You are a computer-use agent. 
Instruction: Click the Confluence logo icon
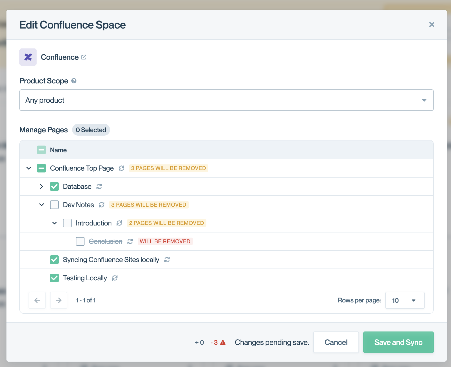coord(28,57)
